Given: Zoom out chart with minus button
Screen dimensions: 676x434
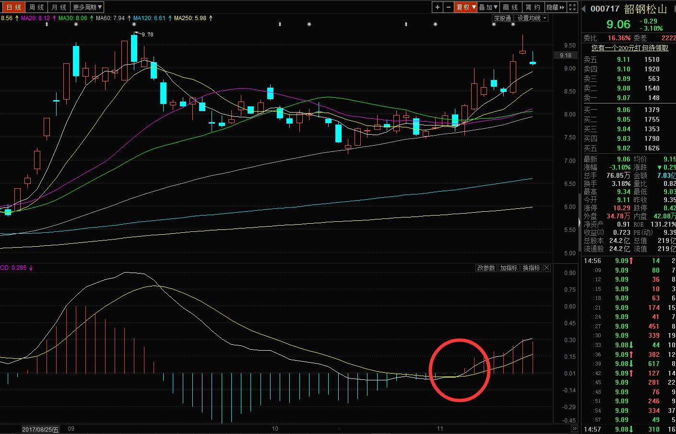Looking at the screenshot, I should [x=449, y=7].
